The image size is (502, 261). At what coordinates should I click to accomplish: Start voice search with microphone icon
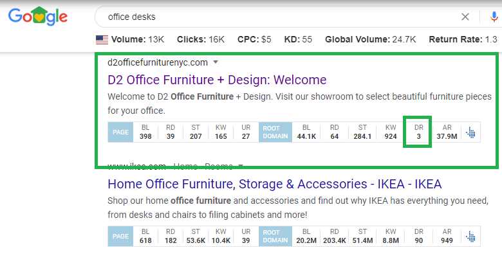point(494,17)
